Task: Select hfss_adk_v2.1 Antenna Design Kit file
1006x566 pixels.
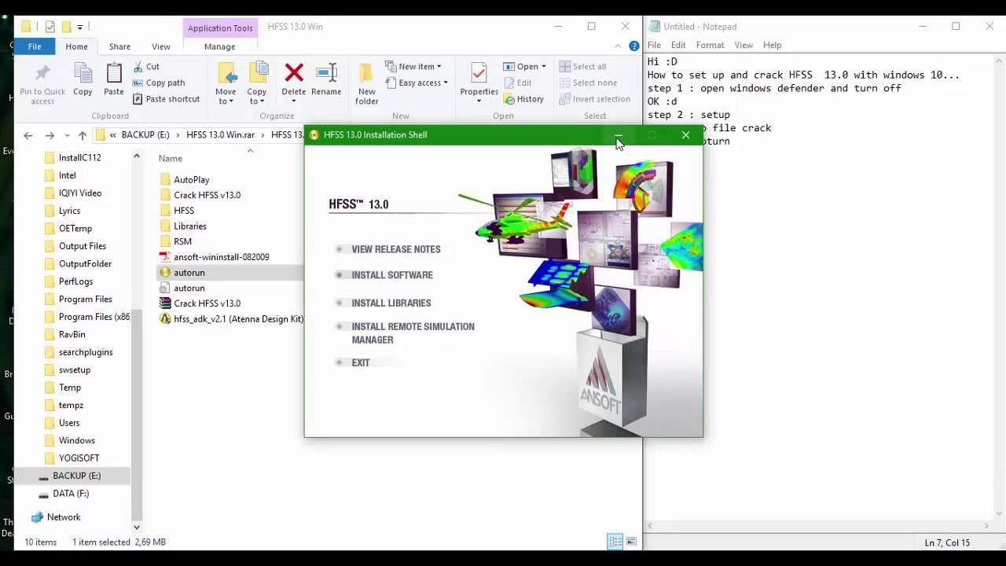Action: pyautogui.click(x=231, y=319)
